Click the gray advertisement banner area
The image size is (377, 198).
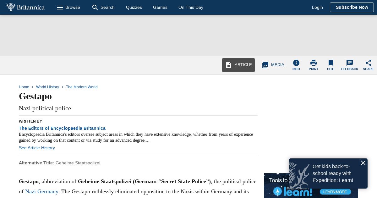pos(188,35)
